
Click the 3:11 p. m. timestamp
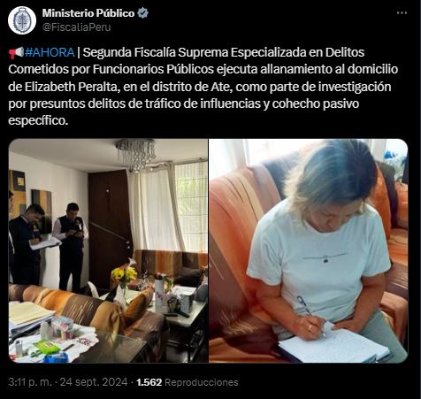[x=30, y=382]
